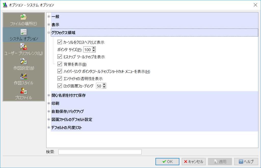Decrease ポインタ サイズ with down arrow
Image resolution: width=261 pixels, height=168 pixels.
[94, 51]
